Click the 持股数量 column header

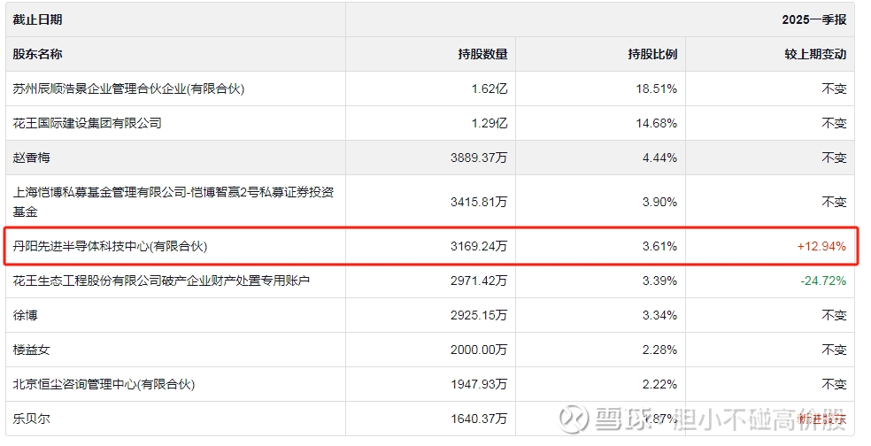[482, 54]
